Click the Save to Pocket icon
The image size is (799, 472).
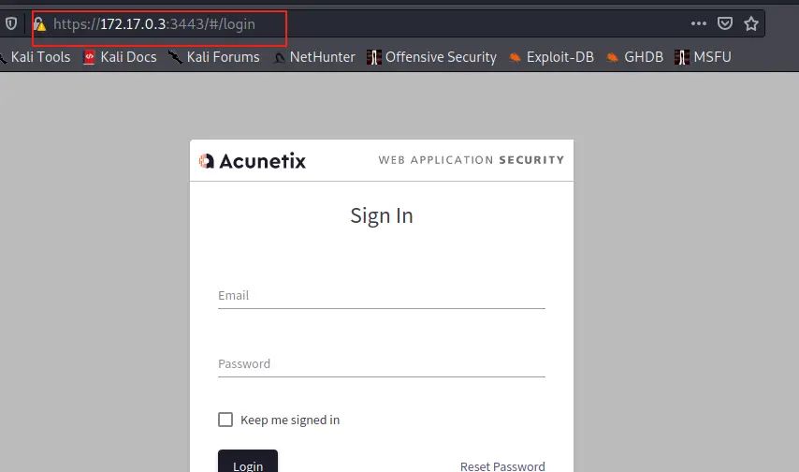click(x=724, y=23)
